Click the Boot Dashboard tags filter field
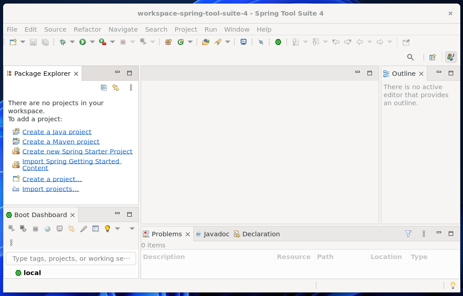The height and width of the screenshot is (296, 463). click(71, 259)
